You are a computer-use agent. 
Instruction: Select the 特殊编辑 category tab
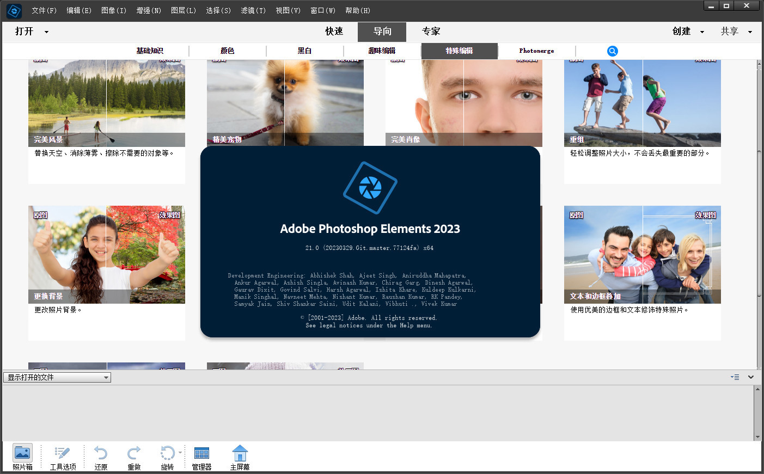pyautogui.click(x=459, y=51)
